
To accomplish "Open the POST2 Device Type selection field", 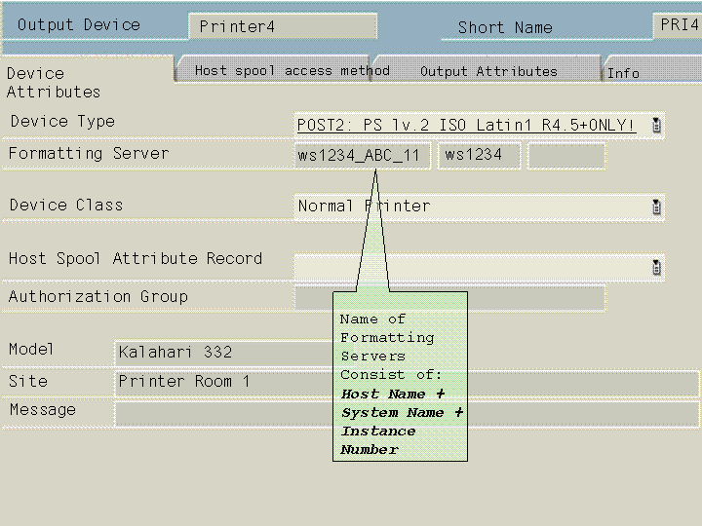I will tap(468, 126).
